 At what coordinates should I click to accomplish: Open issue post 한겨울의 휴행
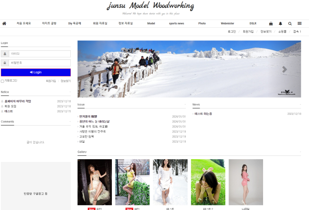(x=88, y=116)
